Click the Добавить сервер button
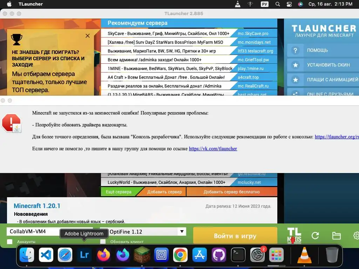Viewport: 359px width, 269px height. [x=164, y=192]
